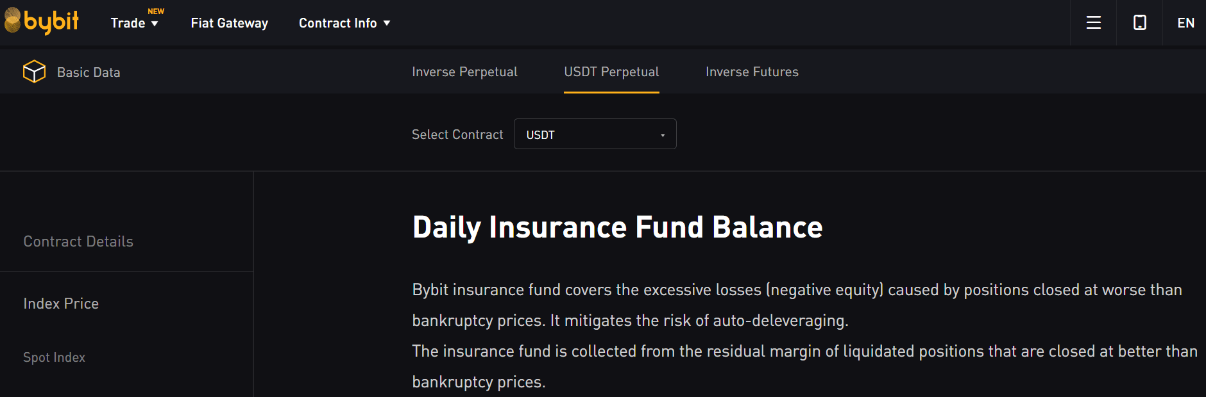Open Fiat Gateway page
1206x397 pixels.
point(229,23)
